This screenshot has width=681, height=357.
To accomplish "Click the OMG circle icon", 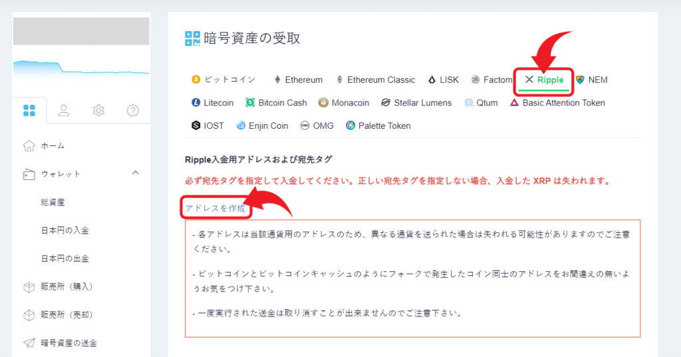I will [305, 125].
